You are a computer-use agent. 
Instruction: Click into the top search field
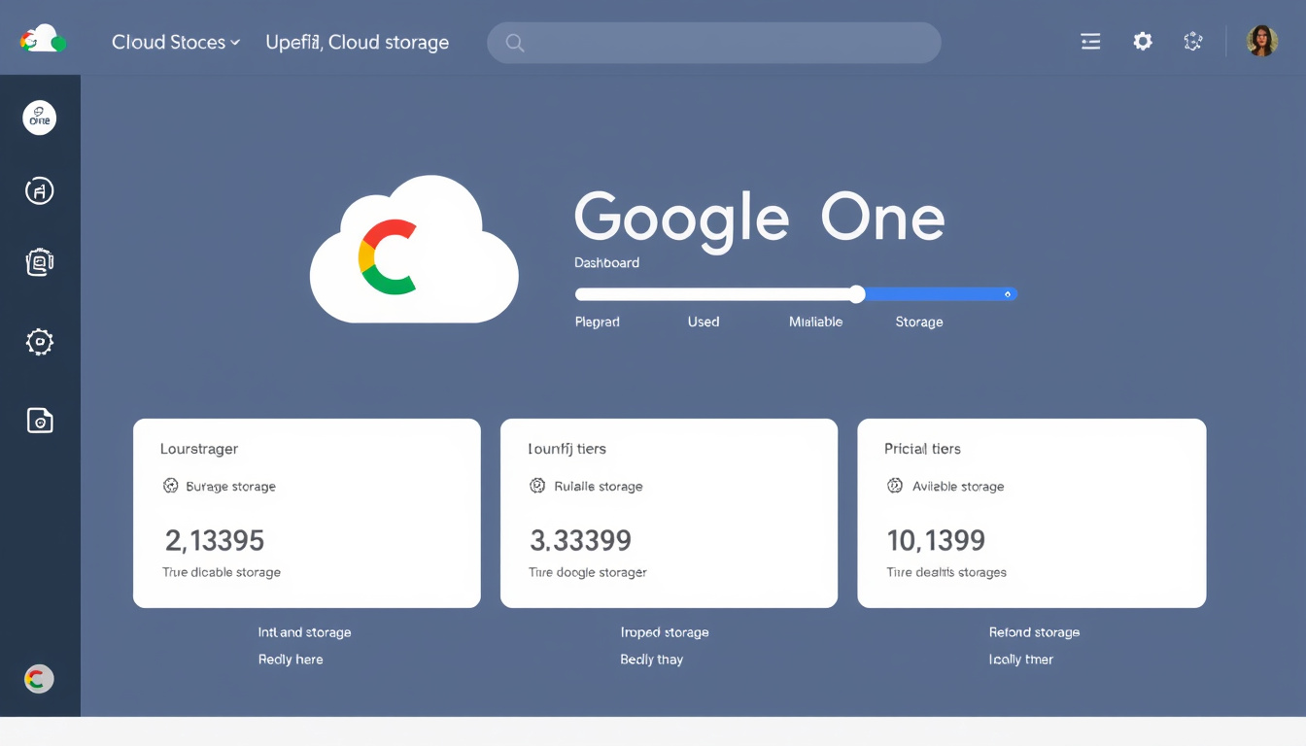pos(714,43)
